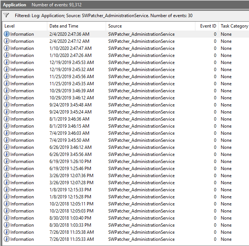Select the date cell 10/2/2018 12:05:11 PM
This screenshot has height=246, width=249.
click(x=71, y=204)
